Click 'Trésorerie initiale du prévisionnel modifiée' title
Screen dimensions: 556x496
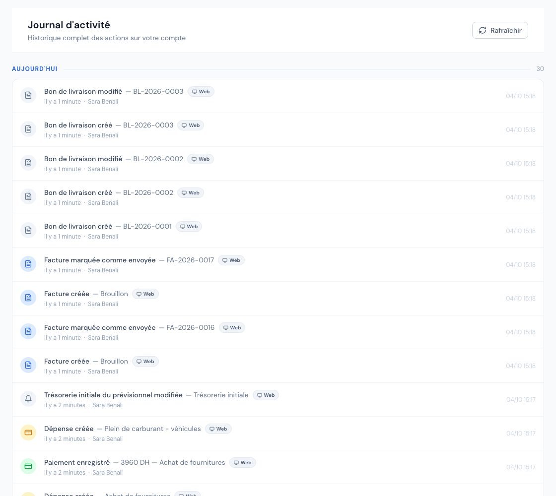tap(113, 395)
